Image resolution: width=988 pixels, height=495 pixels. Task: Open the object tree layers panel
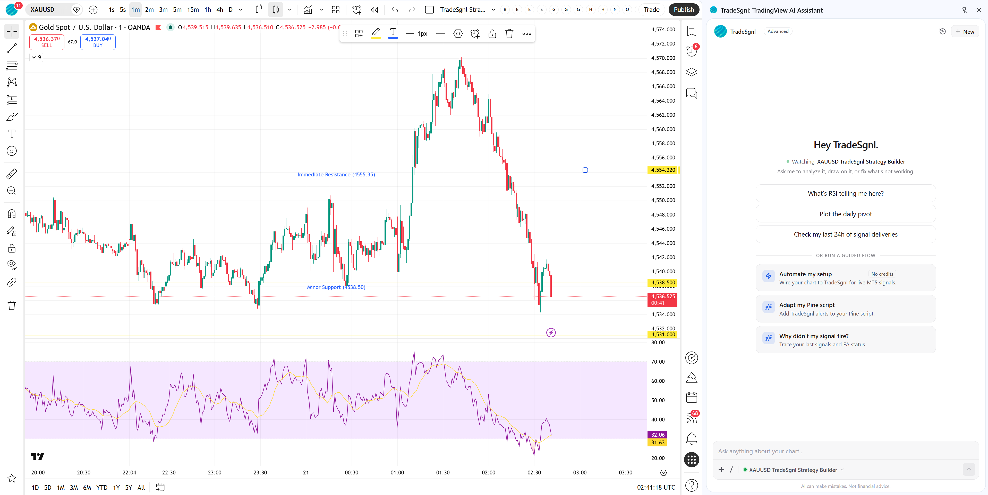point(692,72)
